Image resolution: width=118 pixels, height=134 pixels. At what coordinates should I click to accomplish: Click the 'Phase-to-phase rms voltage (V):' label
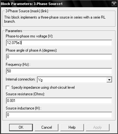coord(29,36)
